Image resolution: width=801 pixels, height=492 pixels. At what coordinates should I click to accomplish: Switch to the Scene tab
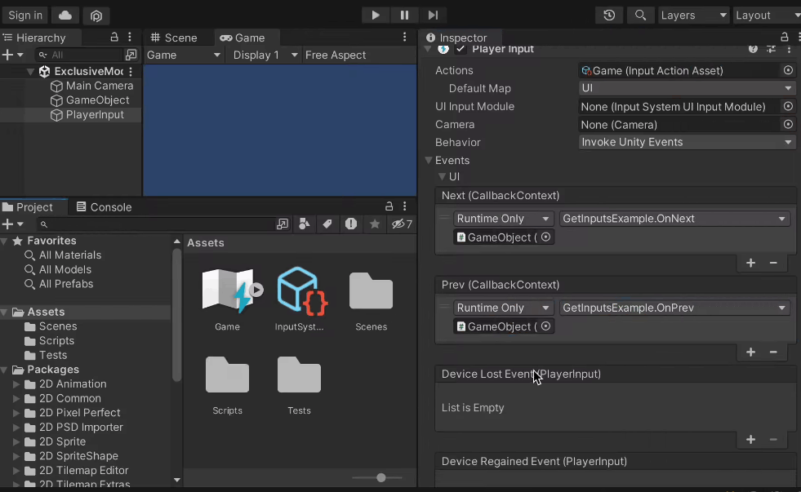point(174,38)
